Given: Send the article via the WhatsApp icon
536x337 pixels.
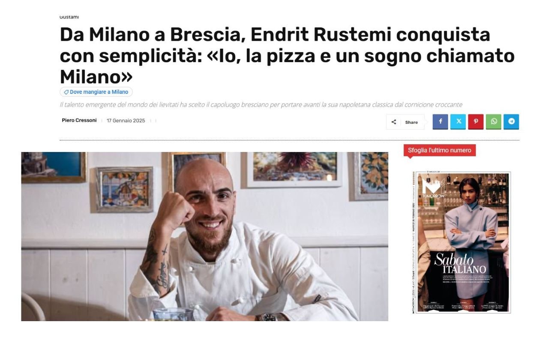Looking at the screenshot, I should pyautogui.click(x=494, y=122).
